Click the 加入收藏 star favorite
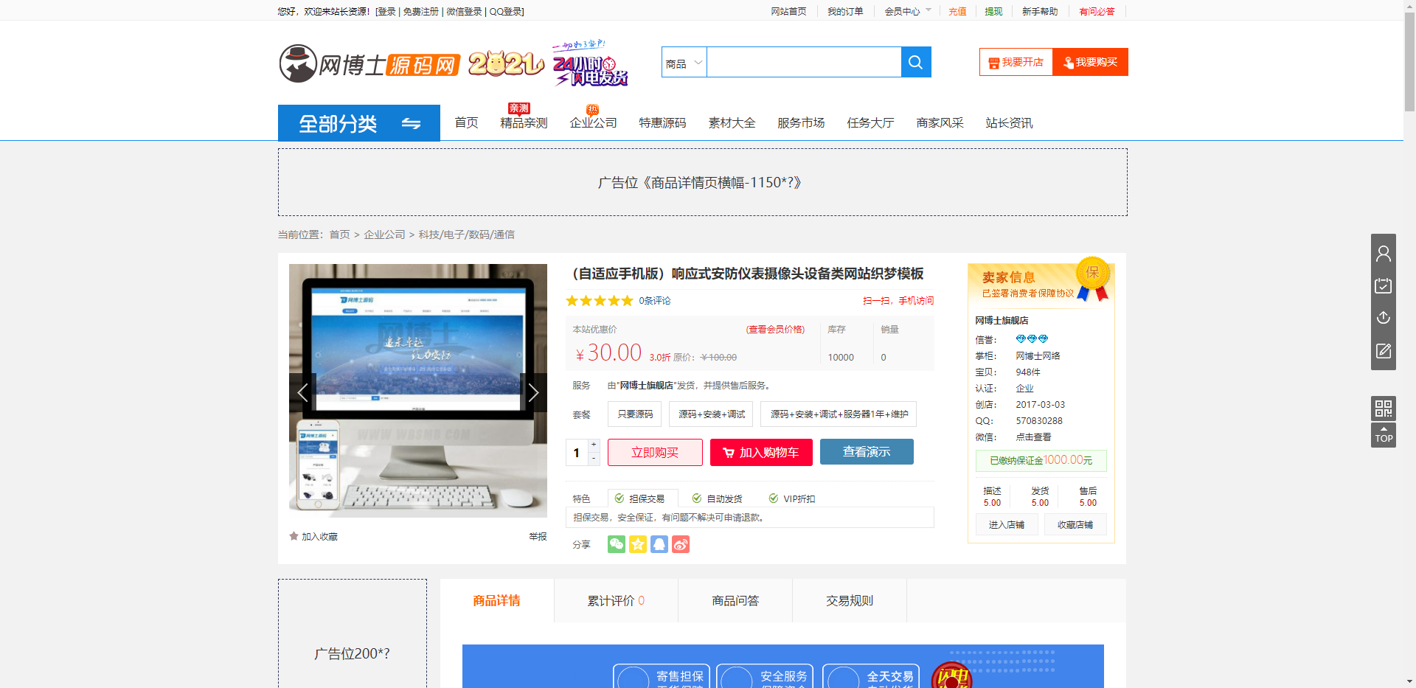The width and height of the screenshot is (1416, 688). click(x=313, y=536)
